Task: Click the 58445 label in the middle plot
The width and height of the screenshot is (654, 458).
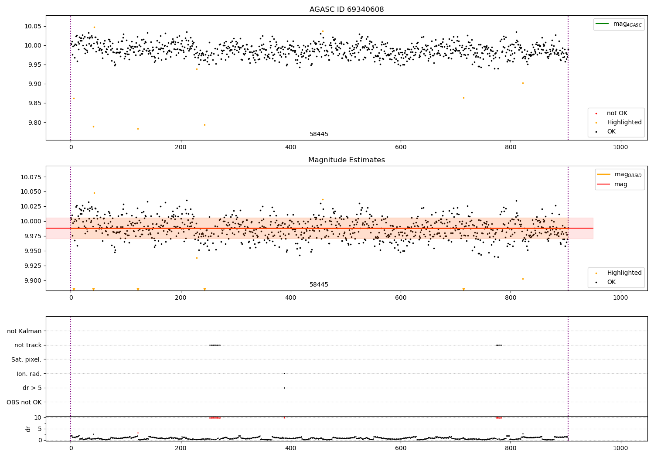Action: click(319, 285)
